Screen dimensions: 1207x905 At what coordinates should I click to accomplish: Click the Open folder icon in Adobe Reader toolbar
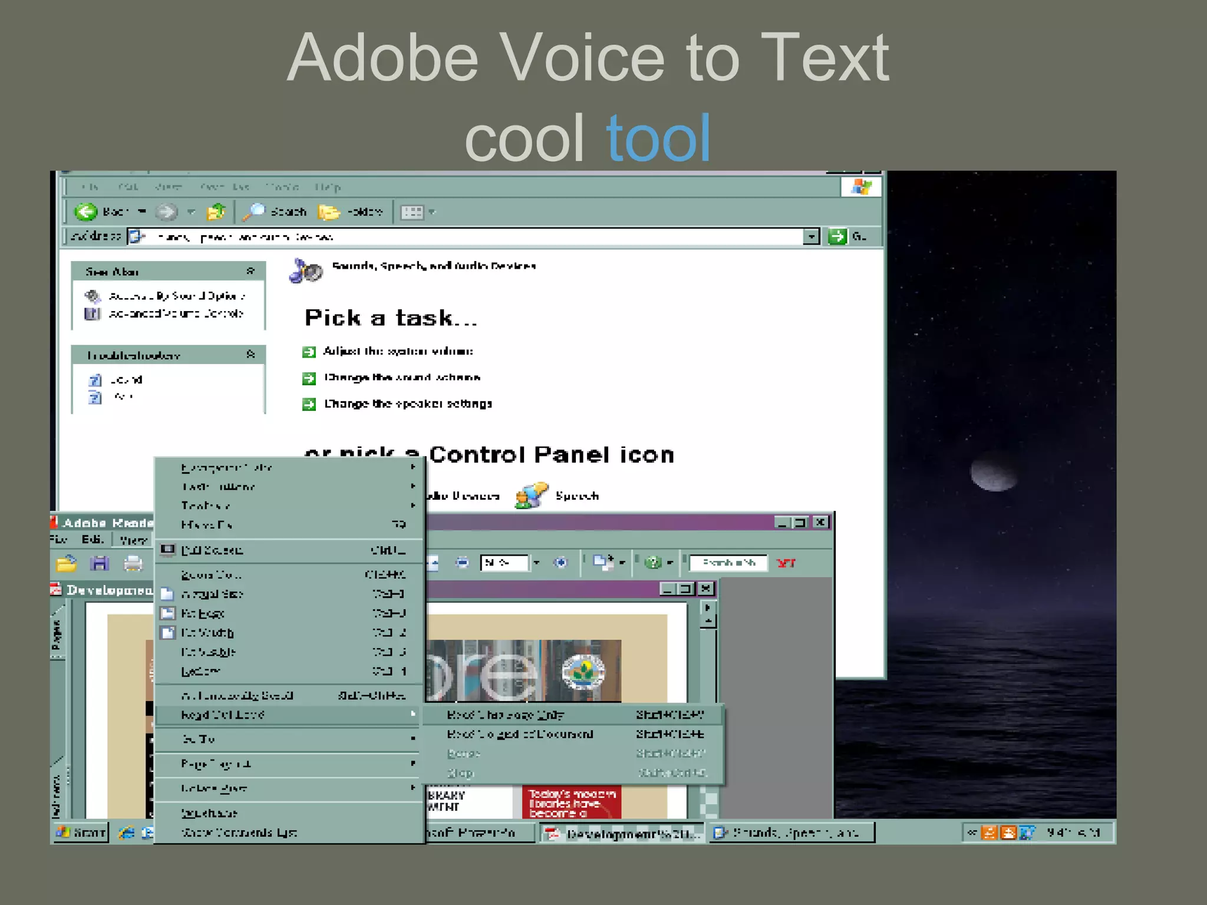67,564
